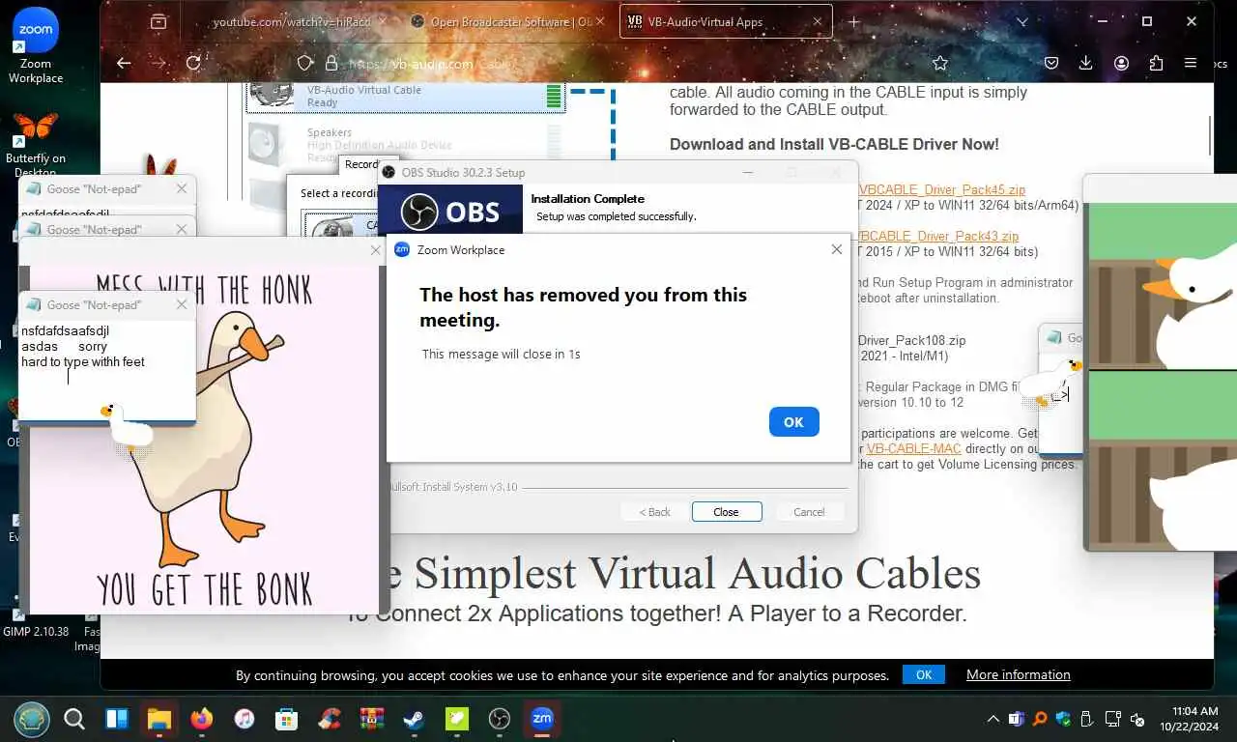Open Windows Security tray icon
1237x742 pixels.
click(1063, 719)
